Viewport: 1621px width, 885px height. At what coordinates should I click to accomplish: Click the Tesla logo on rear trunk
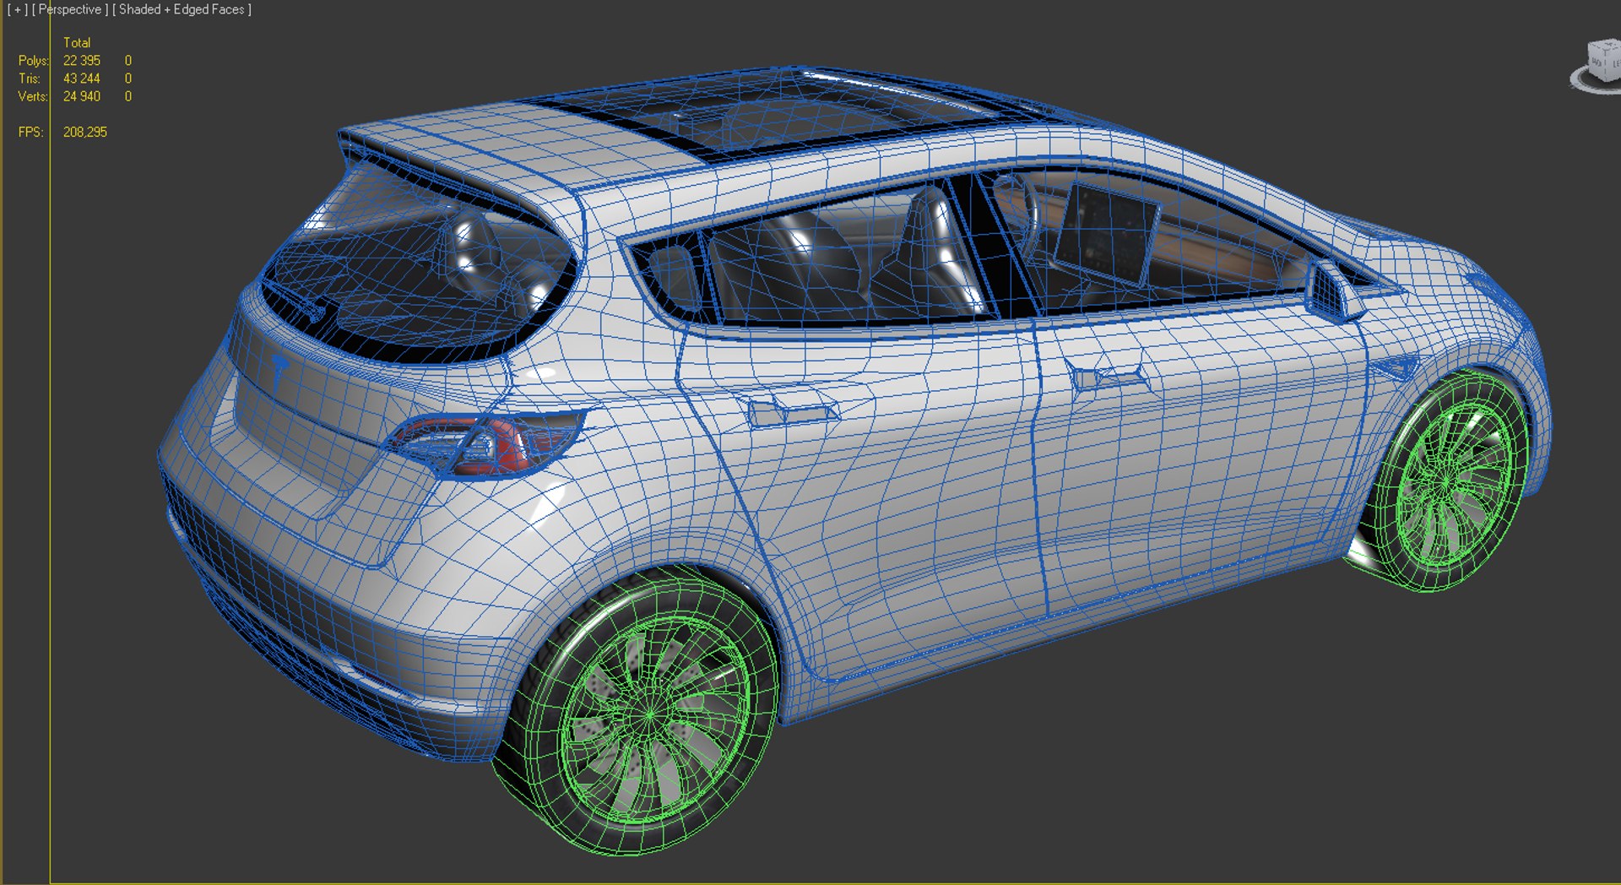(279, 371)
